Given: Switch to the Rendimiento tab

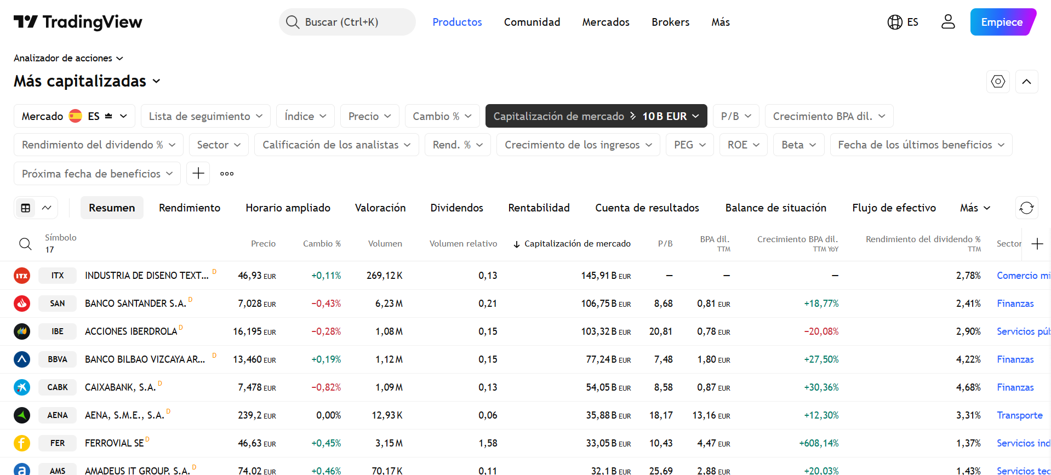Looking at the screenshot, I should pos(190,208).
